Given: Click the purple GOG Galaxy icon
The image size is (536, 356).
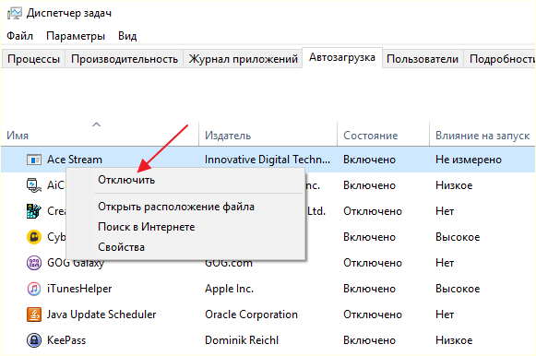Looking at the screenshot, I should [34, 263].
